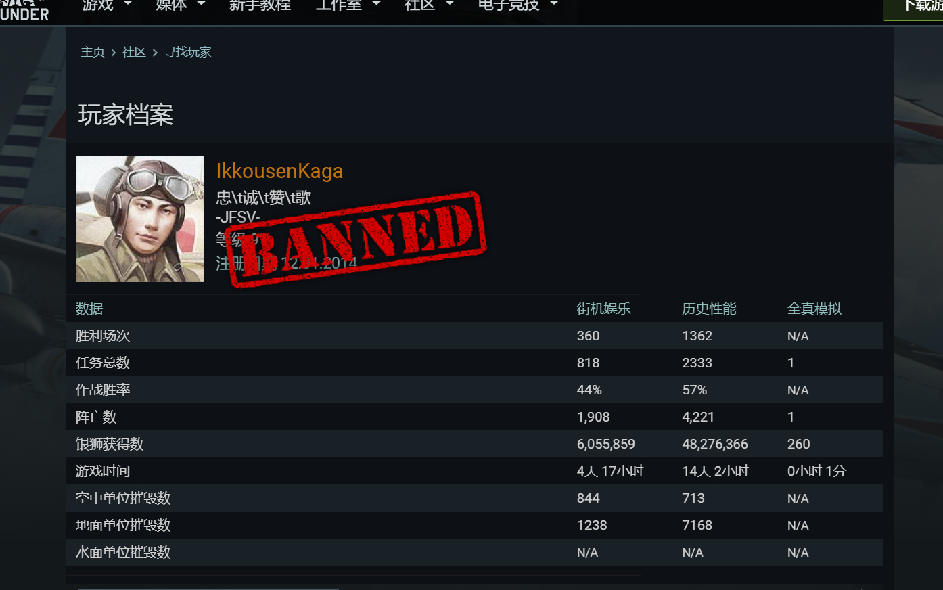Click the horizontal scrollbar at the page bottom

pyautogui.click(x=470, y=588)
